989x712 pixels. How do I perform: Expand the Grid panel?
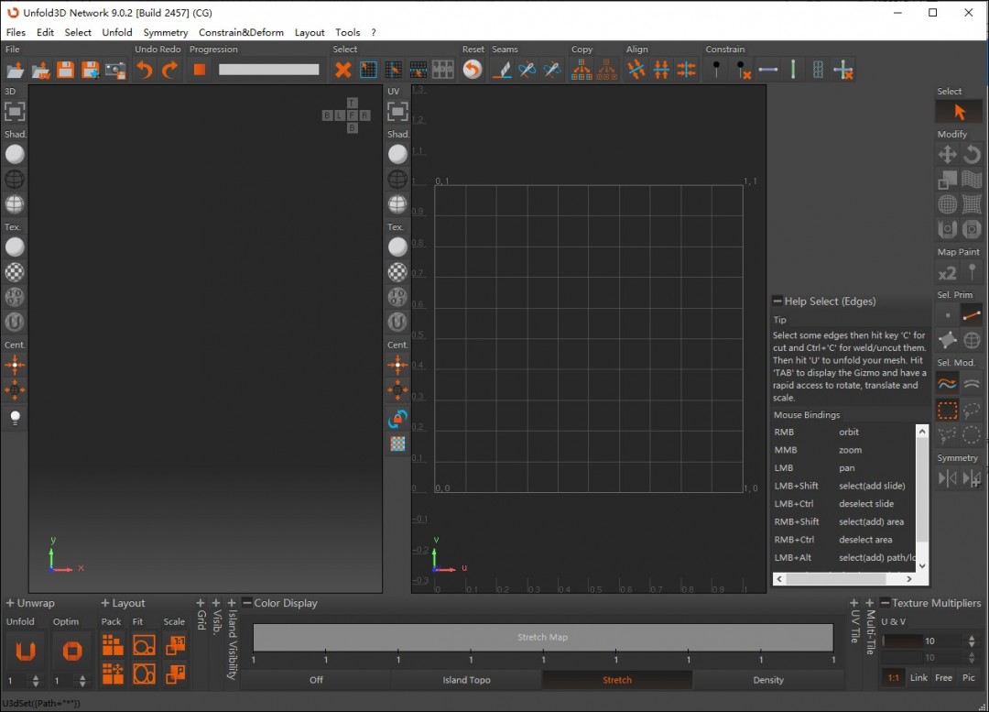tap(201, 603)
